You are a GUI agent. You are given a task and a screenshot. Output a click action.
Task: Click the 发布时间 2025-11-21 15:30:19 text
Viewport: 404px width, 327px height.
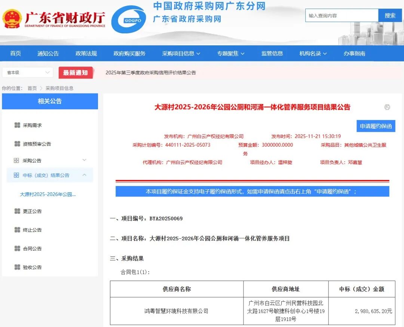306,136
